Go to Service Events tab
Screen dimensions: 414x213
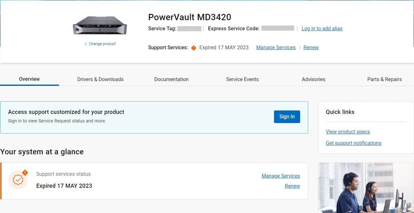click(x=242, y=79)
